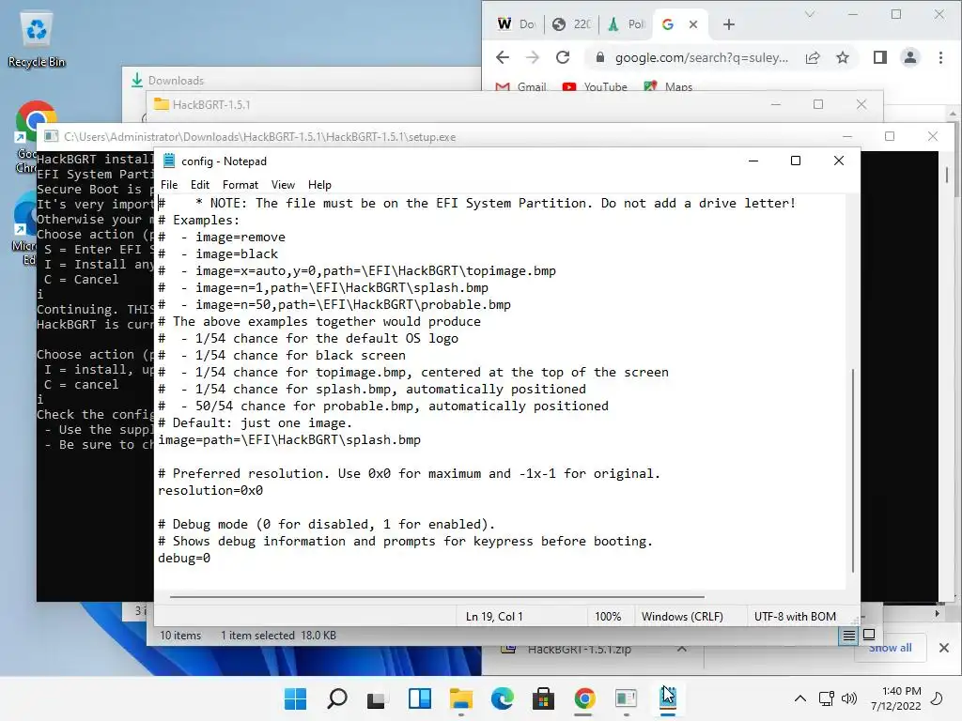
Task: Open the Gmail bookmark
Action: (520, 86)
